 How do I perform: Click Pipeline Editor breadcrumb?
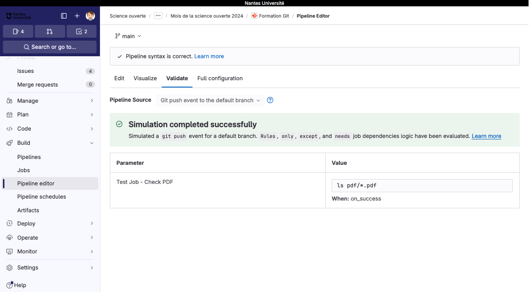coord(313,16)
